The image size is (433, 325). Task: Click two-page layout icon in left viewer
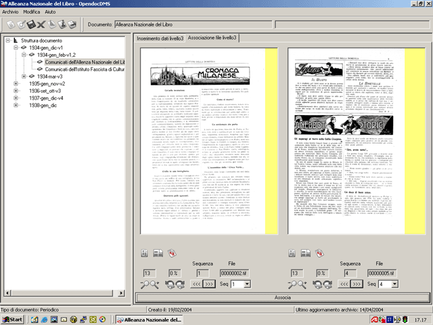pos(158,253)
